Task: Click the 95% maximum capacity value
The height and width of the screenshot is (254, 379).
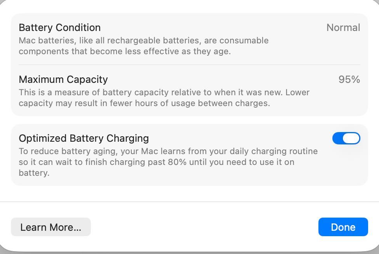Action: (349, 79)
